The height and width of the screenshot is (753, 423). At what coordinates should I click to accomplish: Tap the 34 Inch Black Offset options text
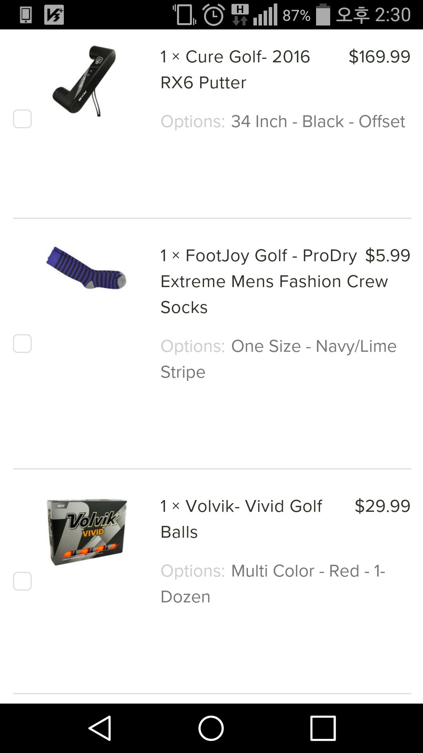(318, 122)
